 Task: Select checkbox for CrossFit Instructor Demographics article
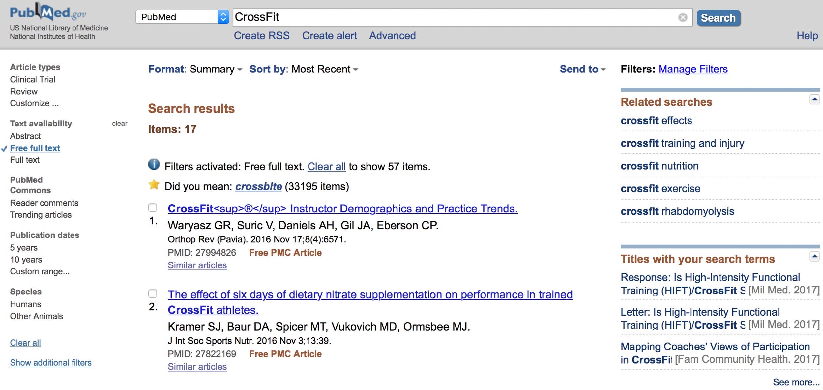pyautogui.click(x=153, y=208)
